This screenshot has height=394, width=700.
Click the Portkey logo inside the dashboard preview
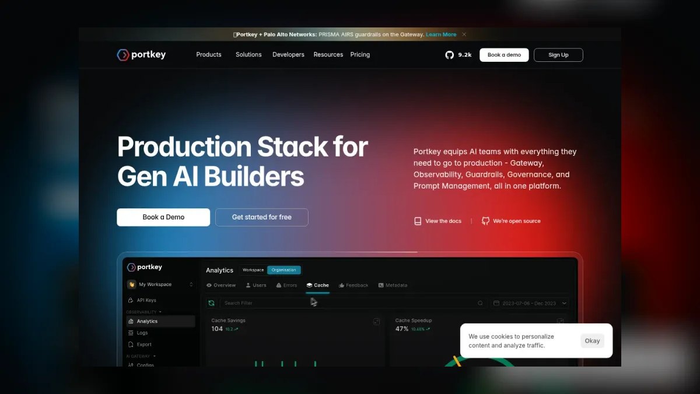click(x=145, y=267)
